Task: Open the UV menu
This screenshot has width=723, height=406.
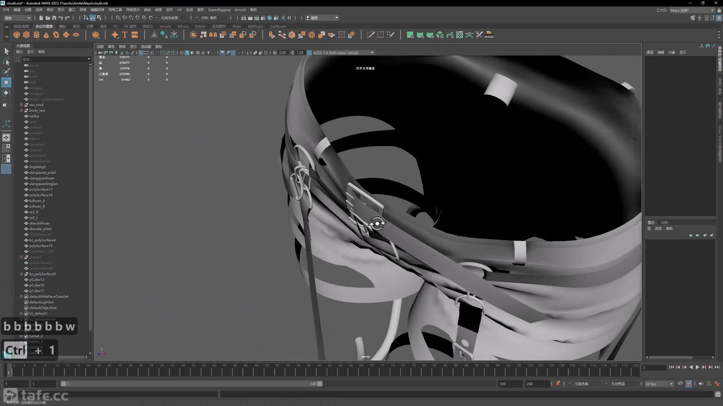Action: [179, 10]
